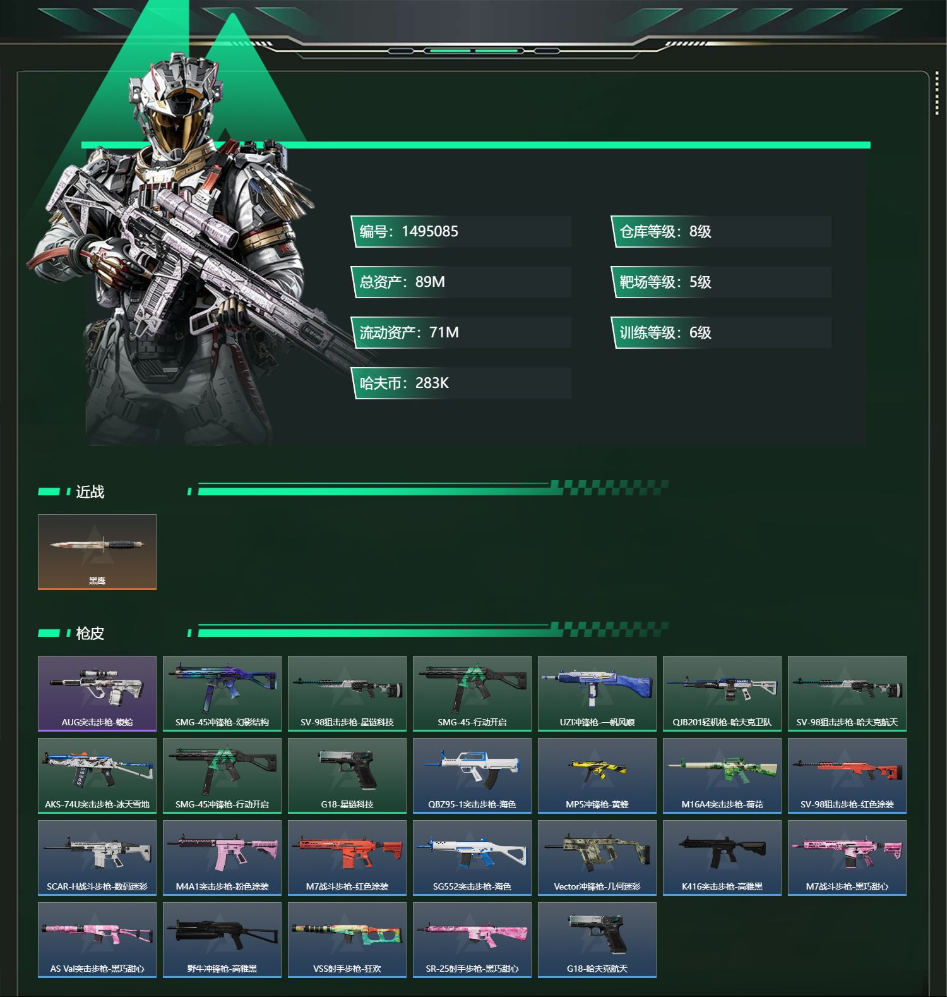
Task: View the M16A4突击步枪-荷花 skin
Action: (722, 776)
